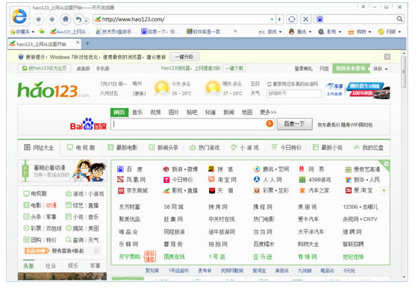Image resolution: width=418 pixels, height=288 pixels.
Task: Open the 淘宝网 site link
Action: point(222,180)
